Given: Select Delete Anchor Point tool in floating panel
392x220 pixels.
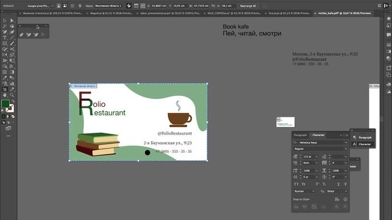Looking at the screenshot, I should 36,35.
